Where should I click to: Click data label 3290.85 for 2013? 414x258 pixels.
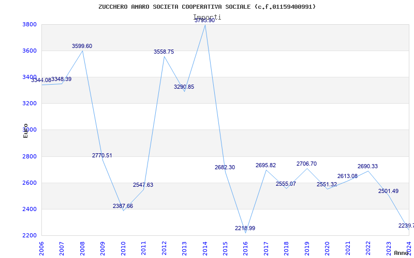[184, 87]
